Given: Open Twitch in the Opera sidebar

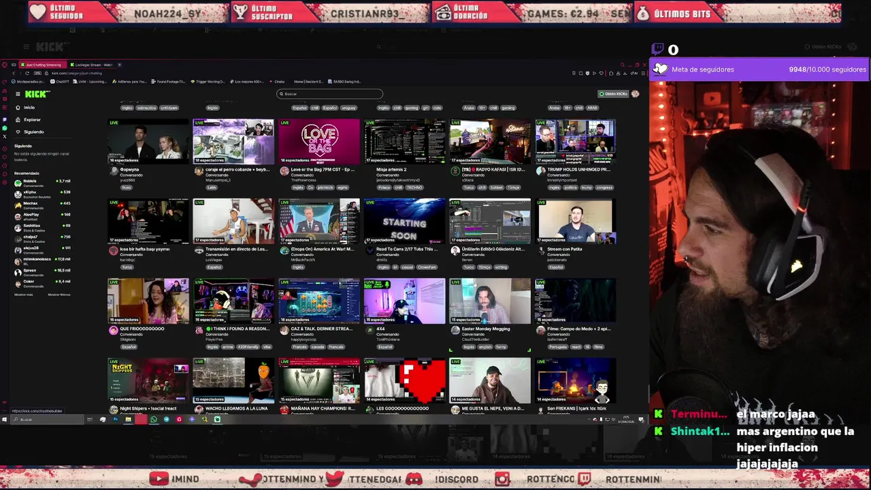Looking at the screenshot, I should click(x=5, y=120).
